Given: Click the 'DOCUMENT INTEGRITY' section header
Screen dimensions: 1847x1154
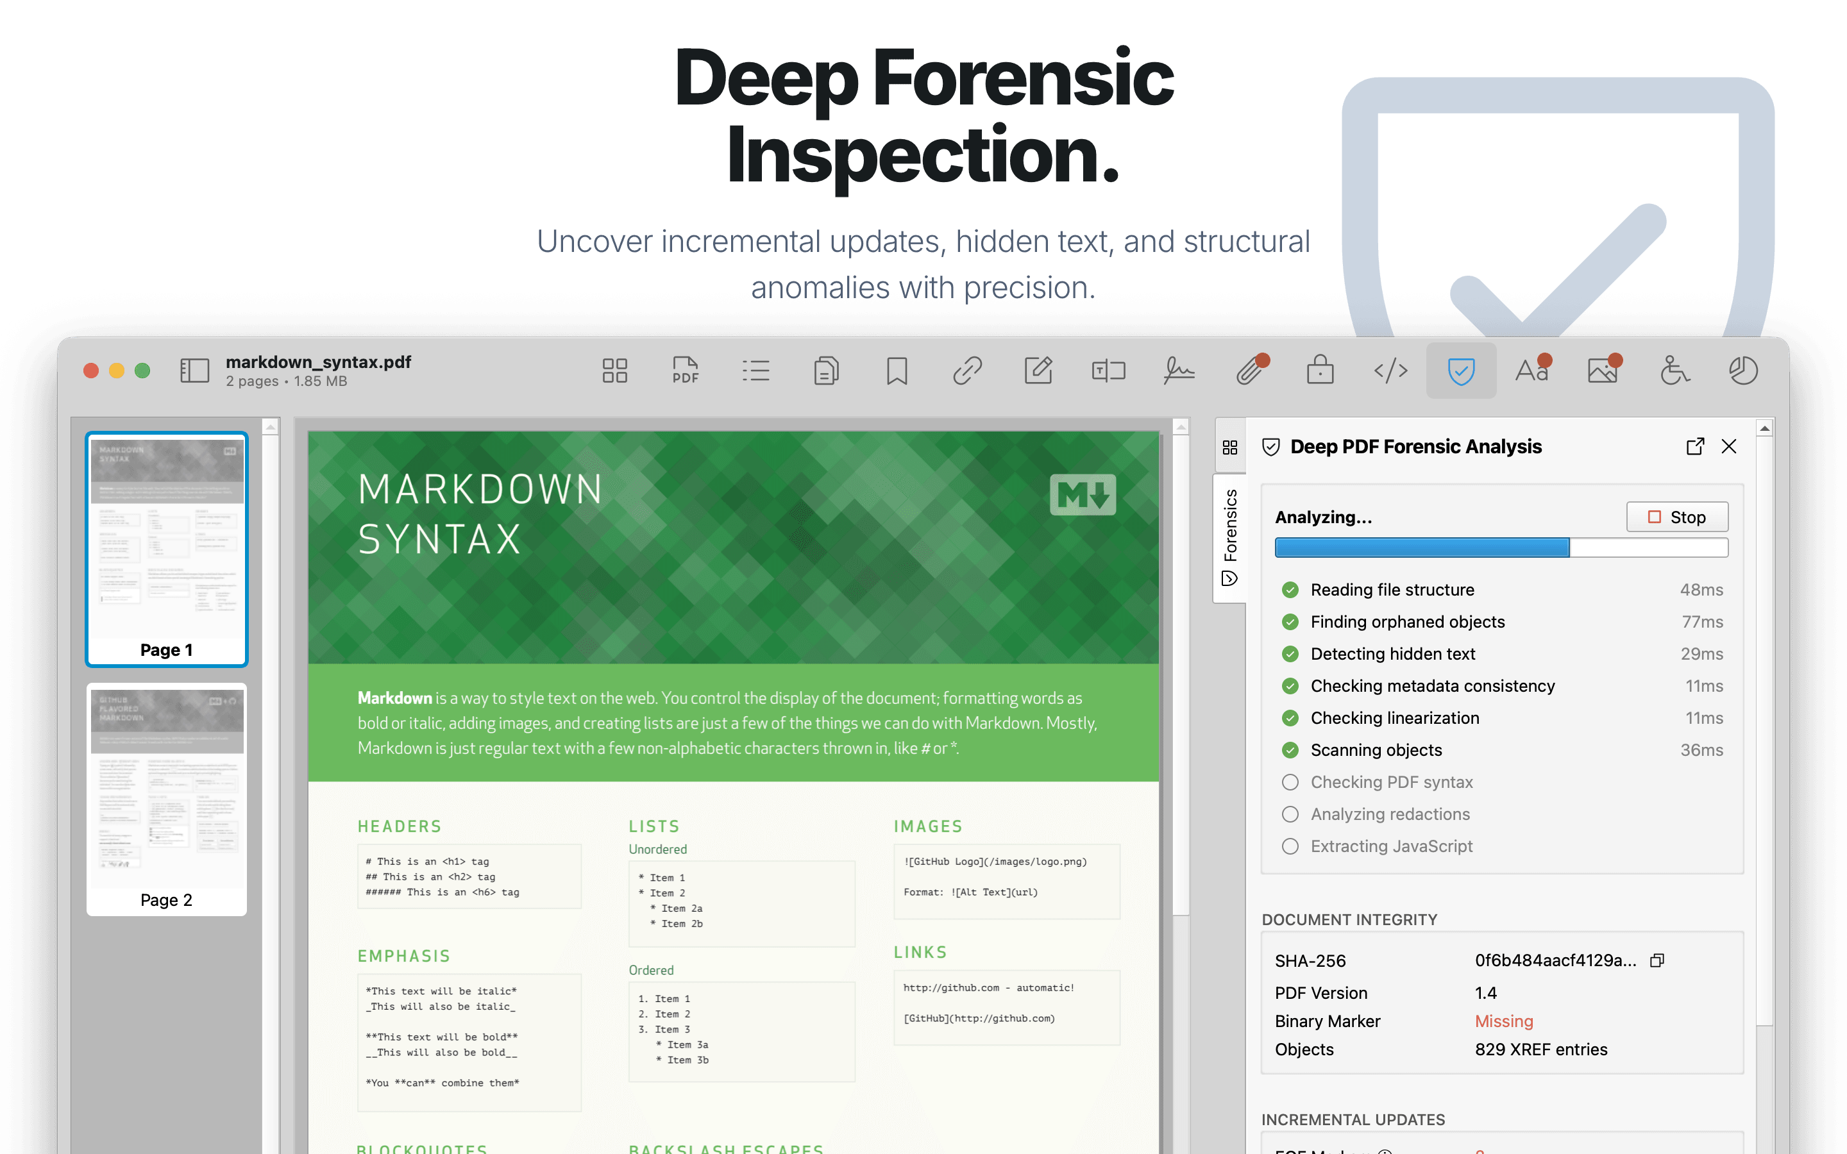Looking at the screenshot, I should coord(1349,919).
